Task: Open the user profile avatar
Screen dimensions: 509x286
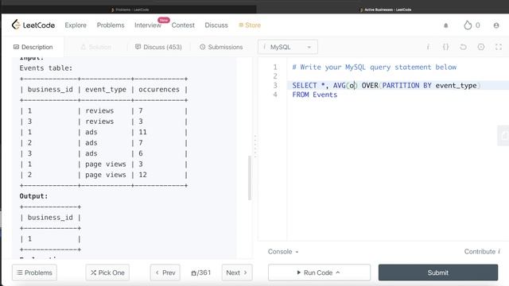Action: pos(496,25)
